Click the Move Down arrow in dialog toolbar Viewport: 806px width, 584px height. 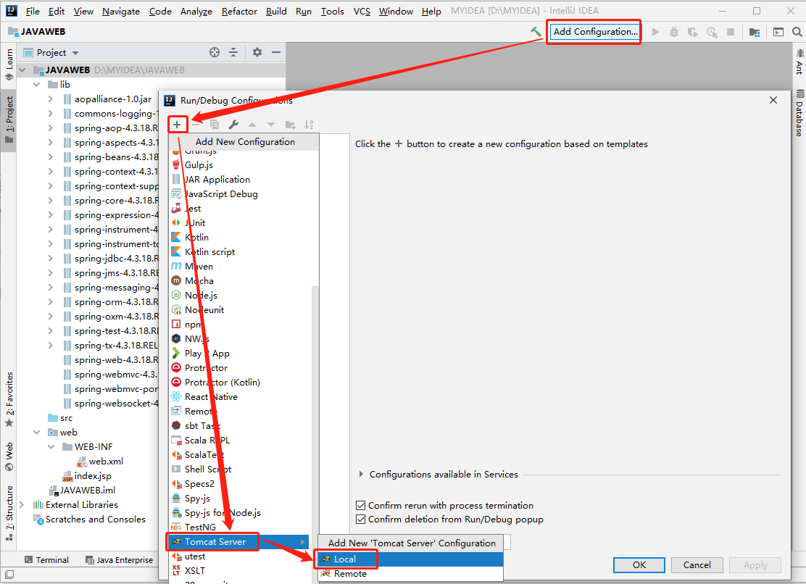[271, 125]
